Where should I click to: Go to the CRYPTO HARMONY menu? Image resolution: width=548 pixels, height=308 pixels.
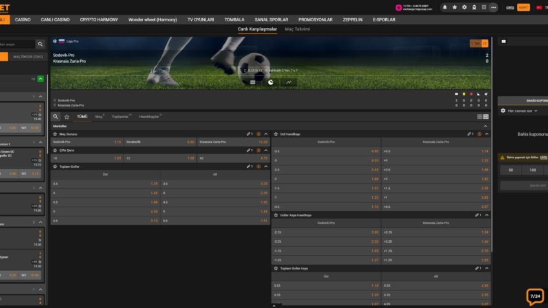point(99,20)
